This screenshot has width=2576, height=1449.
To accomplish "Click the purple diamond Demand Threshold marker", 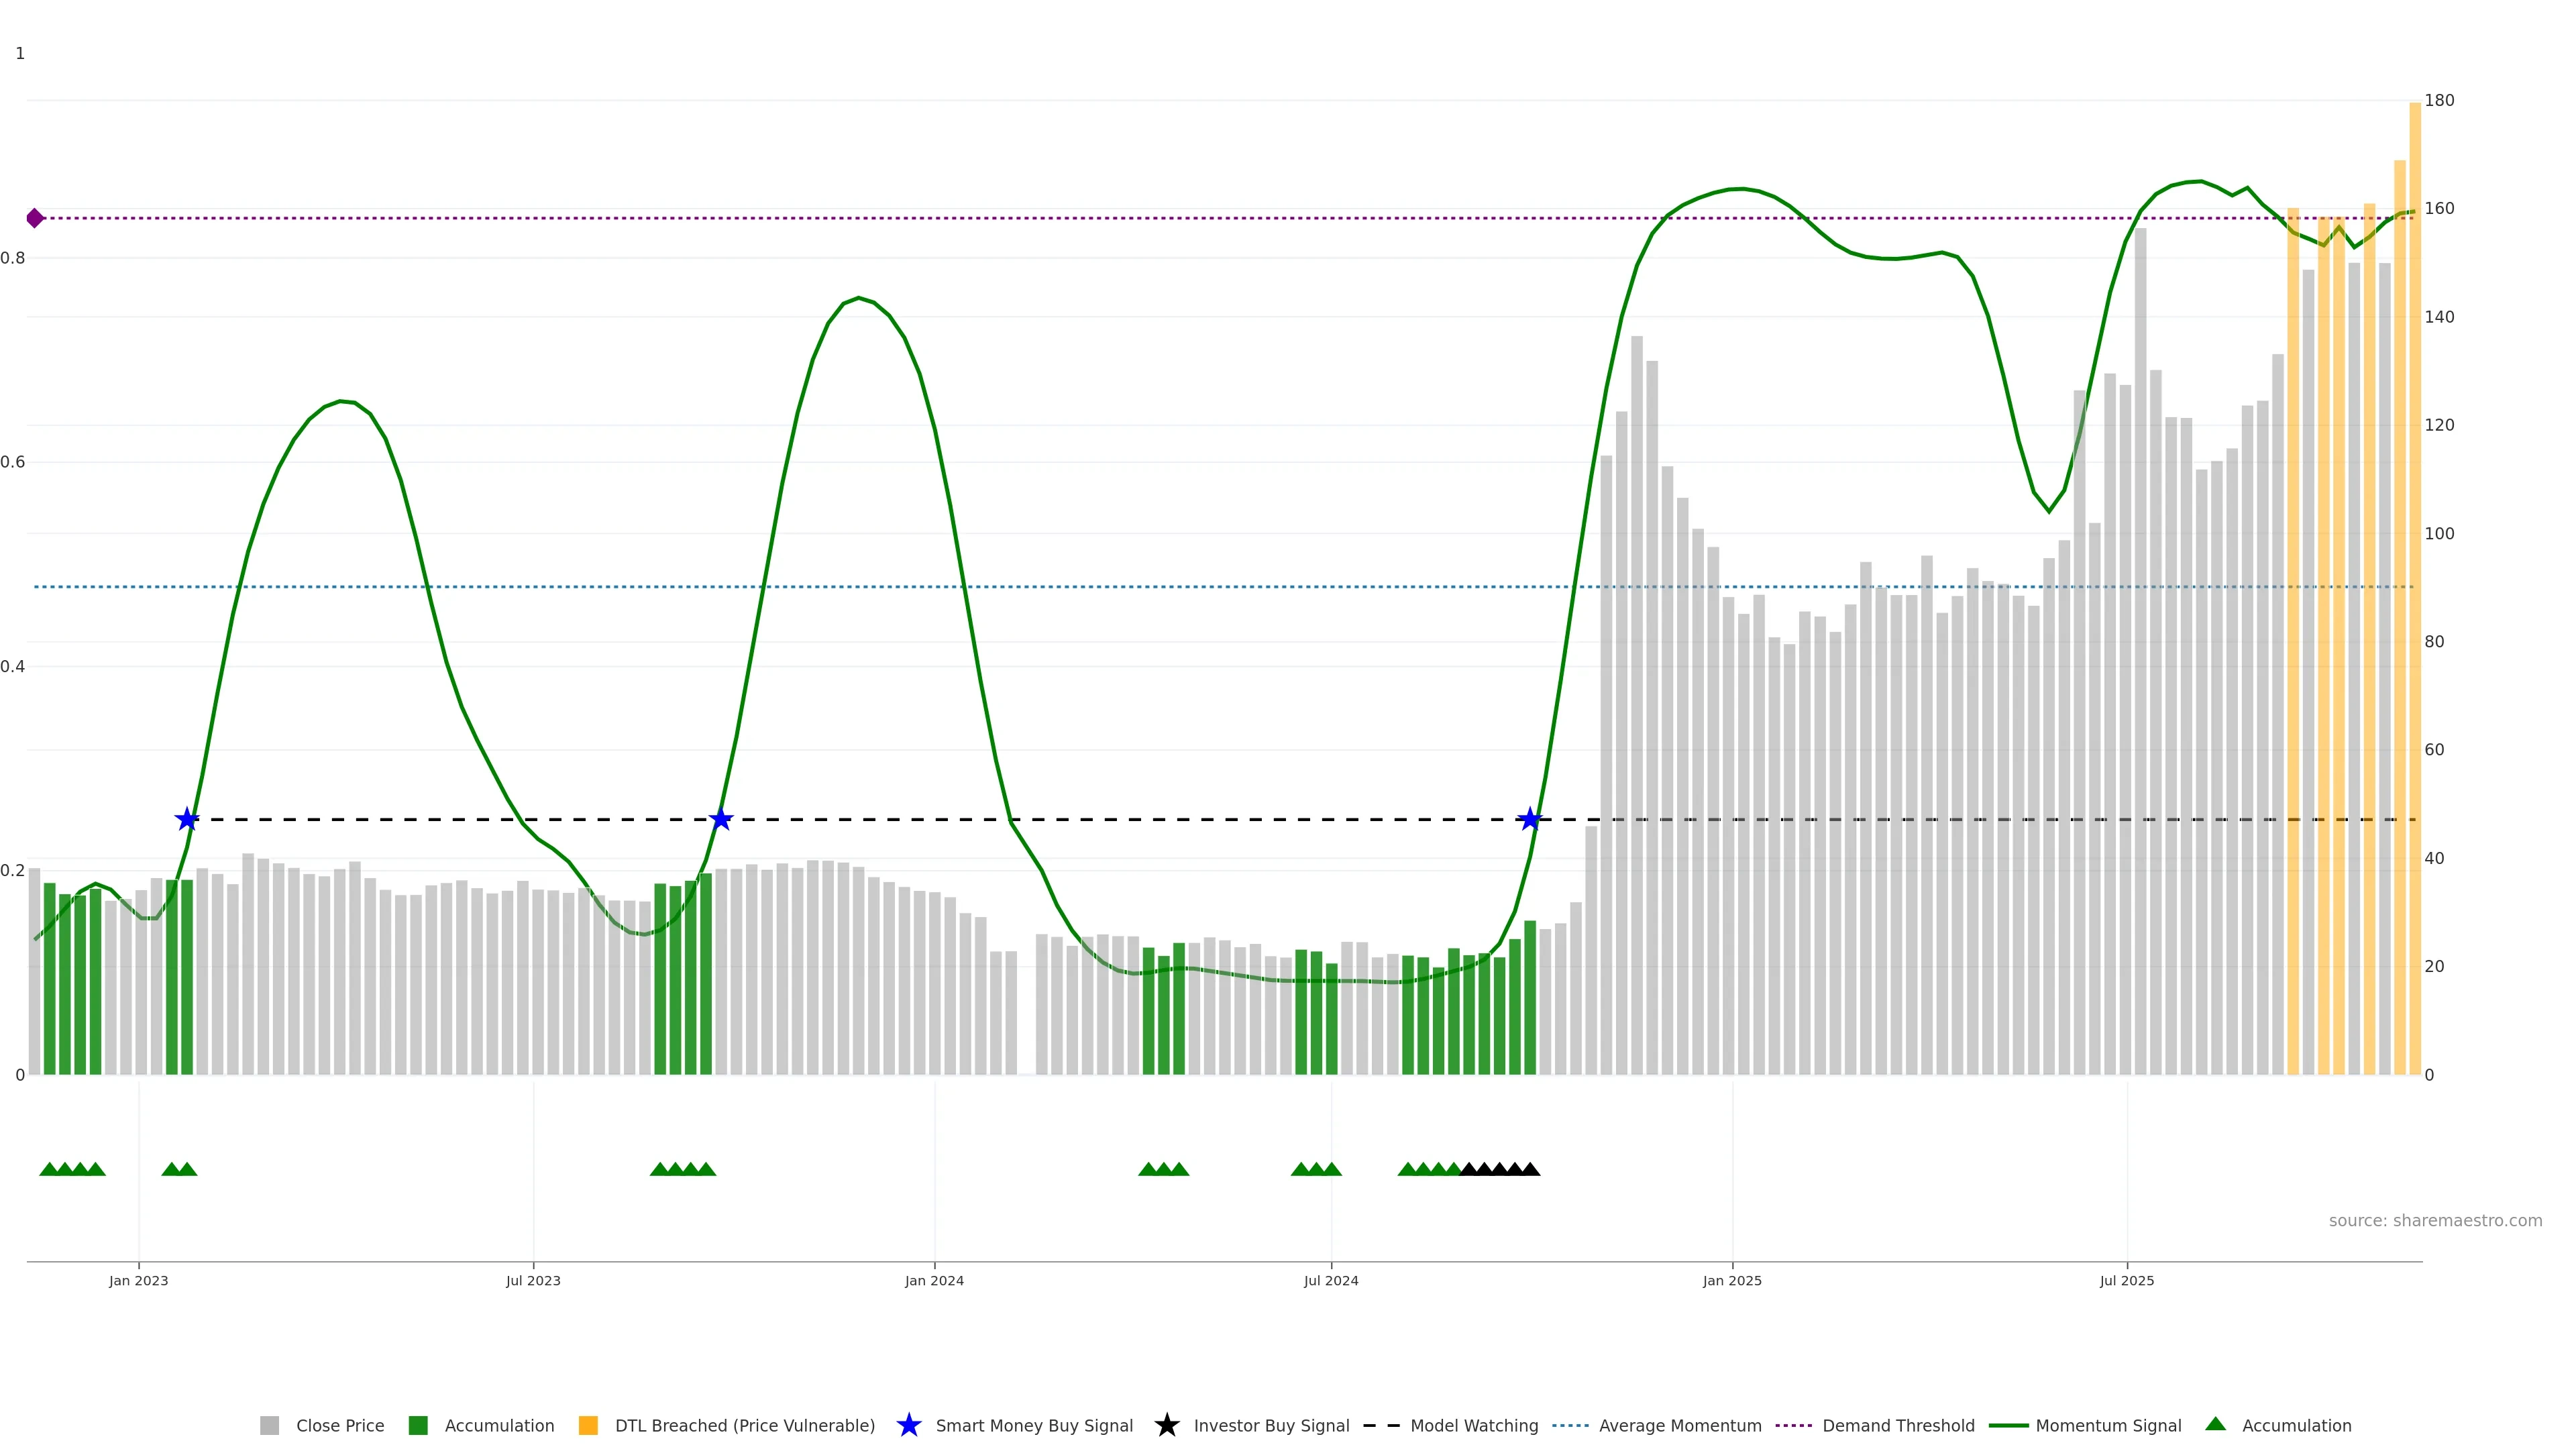I will coord(35,218).
